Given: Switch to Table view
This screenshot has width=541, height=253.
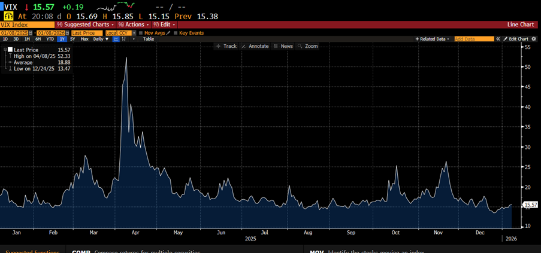Looking at the screenshot, I should tap(148, 39).
